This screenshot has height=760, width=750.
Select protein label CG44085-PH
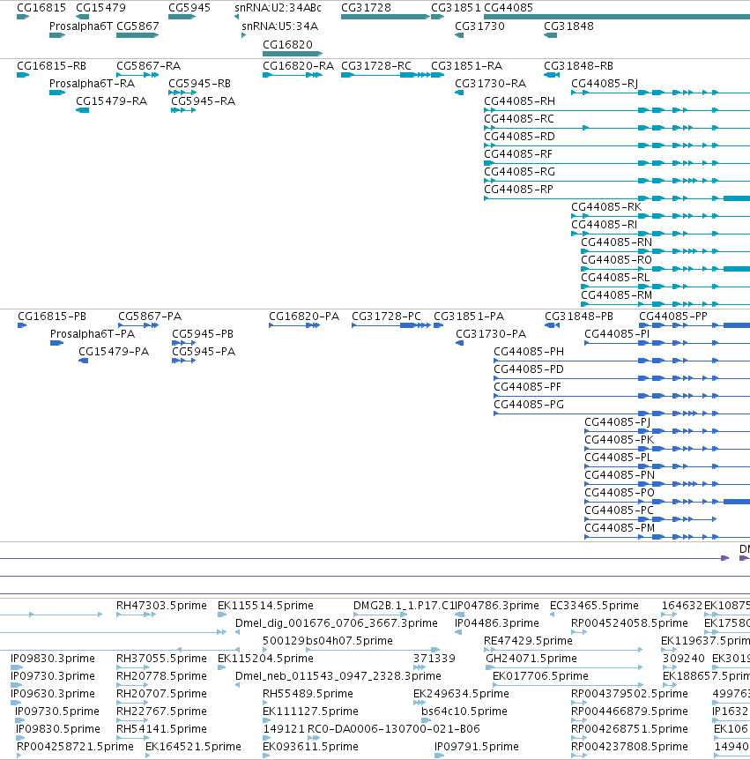(529, 352)
